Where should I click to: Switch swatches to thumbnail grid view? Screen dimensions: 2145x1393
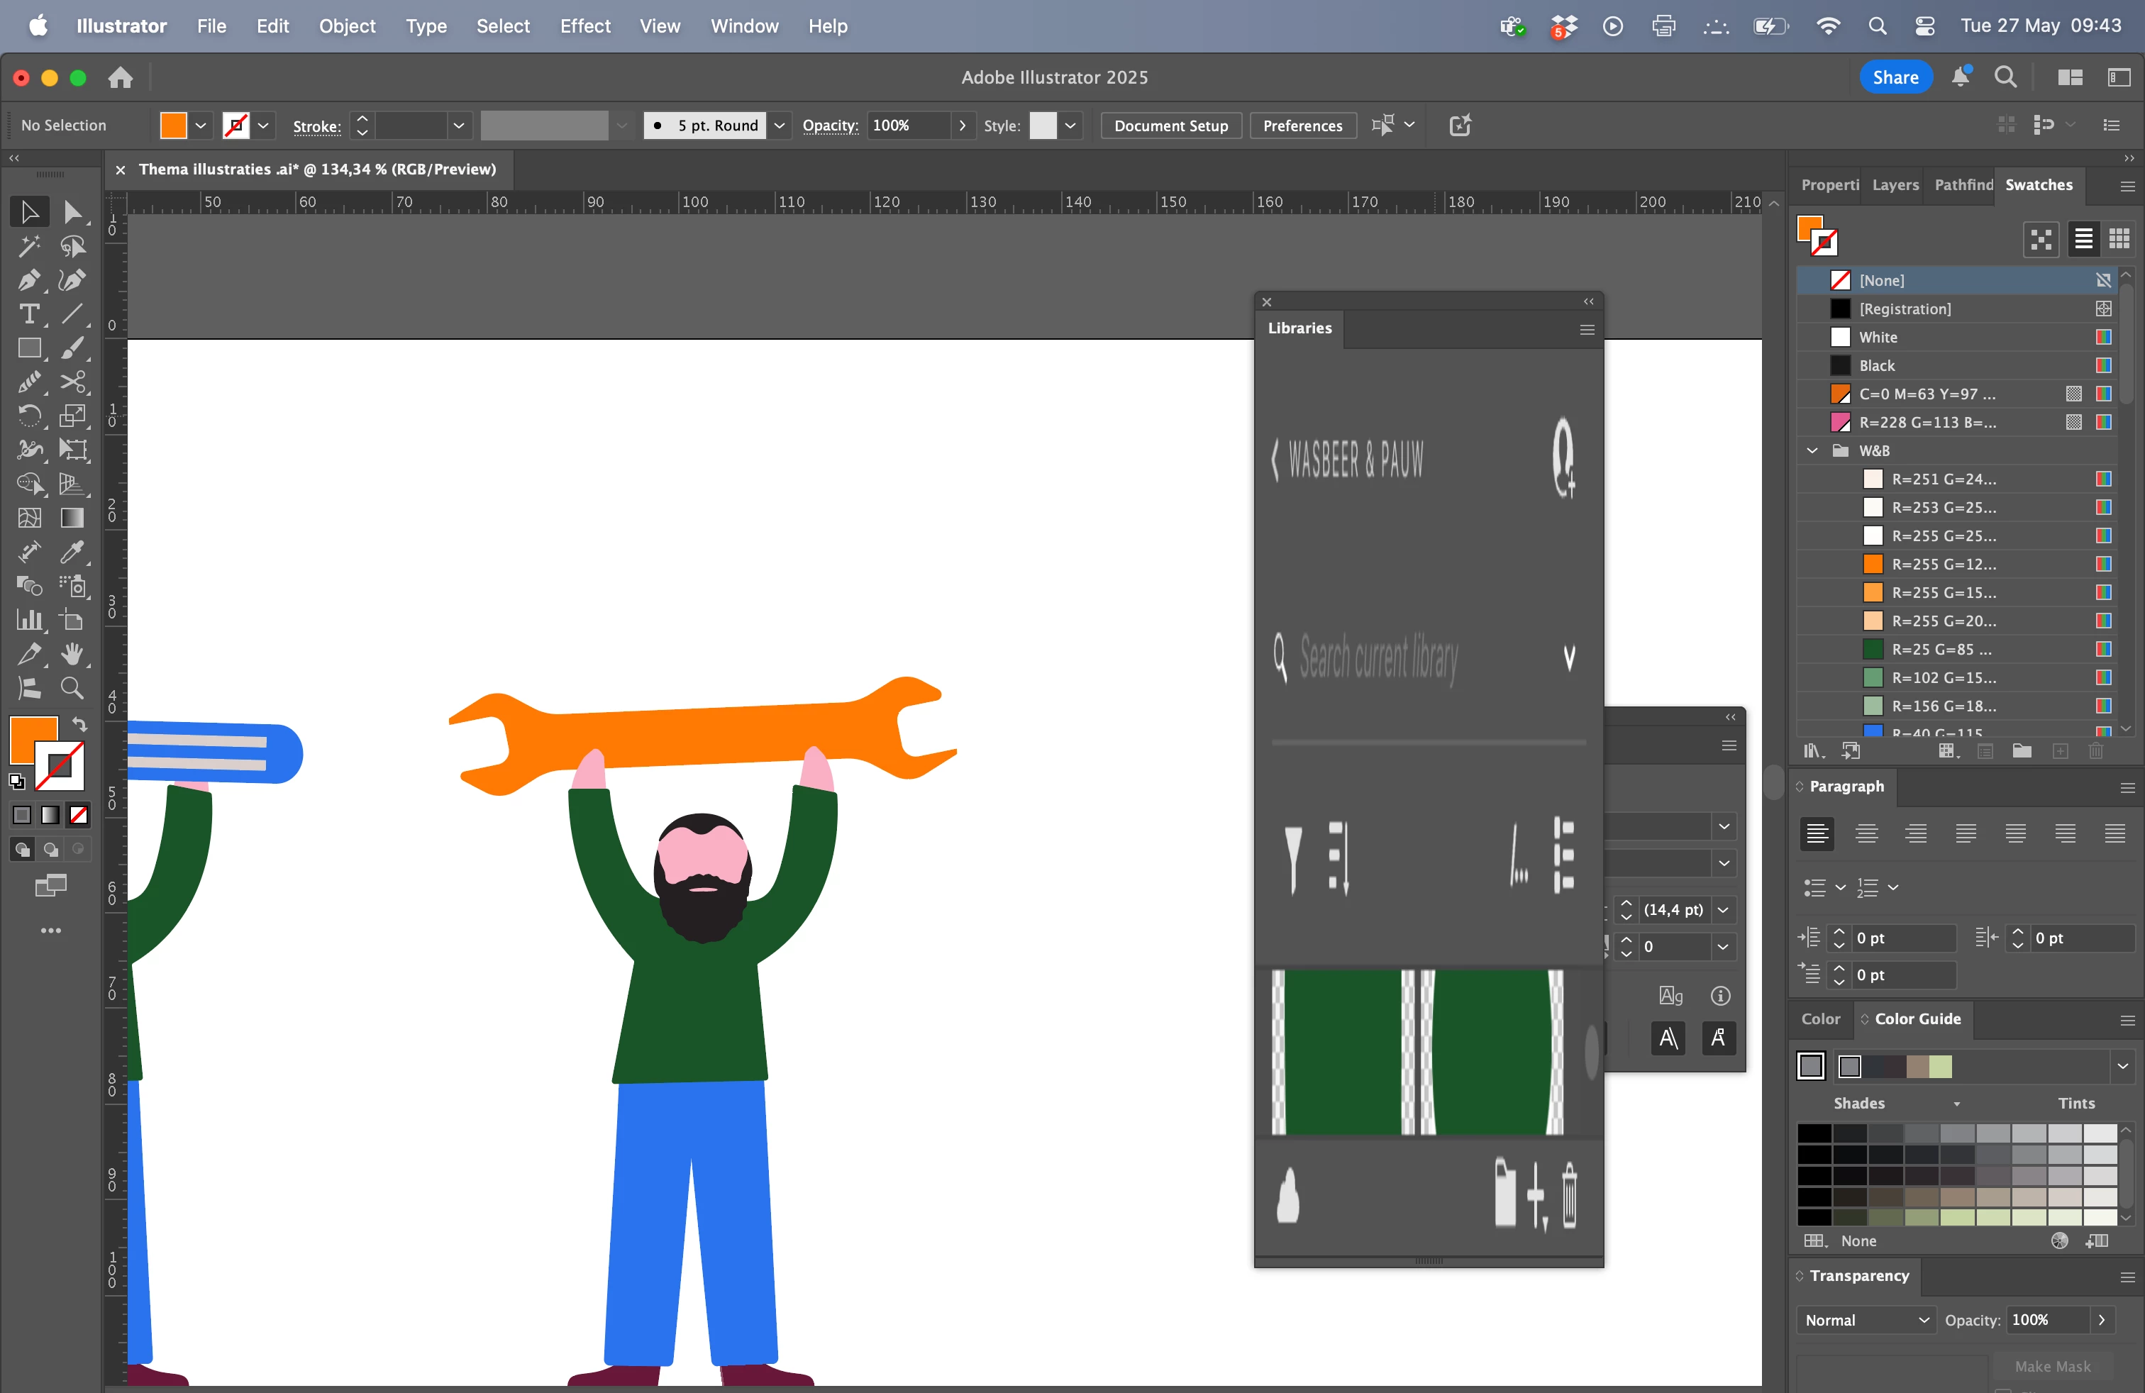pos(2119,239)
